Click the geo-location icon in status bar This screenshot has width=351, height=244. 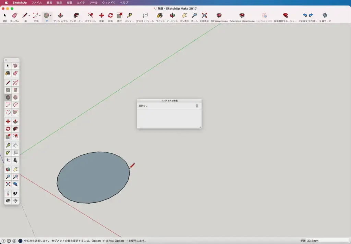point(3,241)
